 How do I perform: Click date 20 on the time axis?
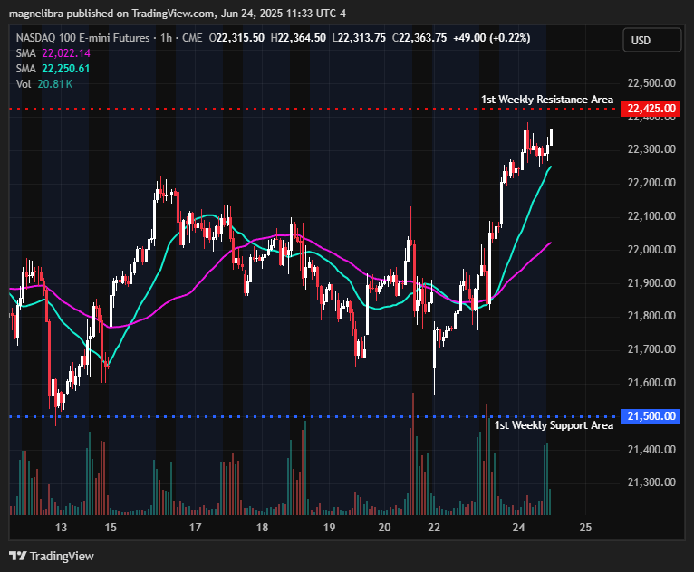pyautogui.click(x=385, y=528)
